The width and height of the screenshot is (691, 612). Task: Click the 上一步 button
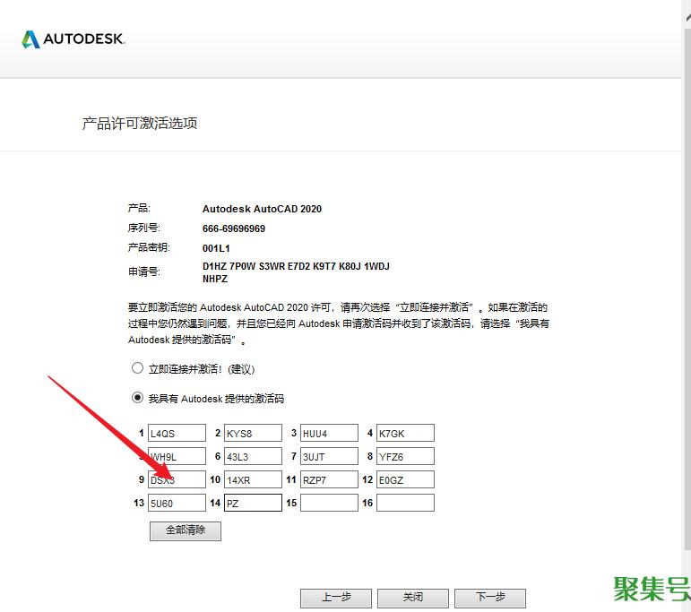336,598
